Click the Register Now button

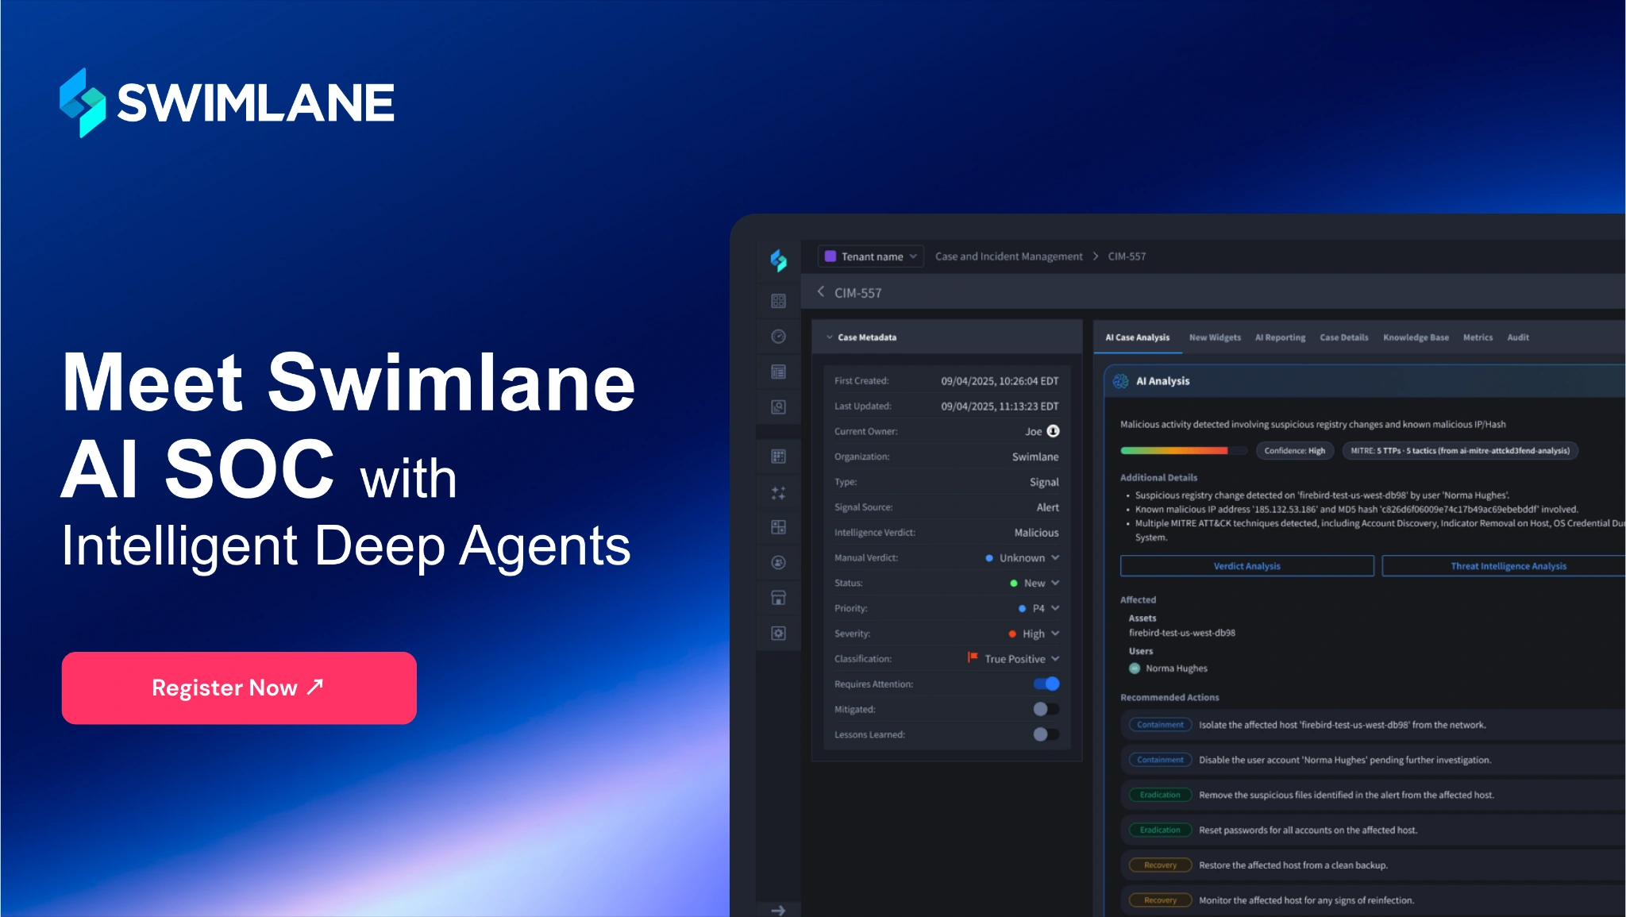239,688
